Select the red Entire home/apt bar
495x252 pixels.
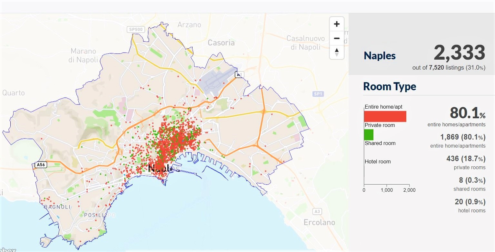pyautogui.click(x=385, y=116)
